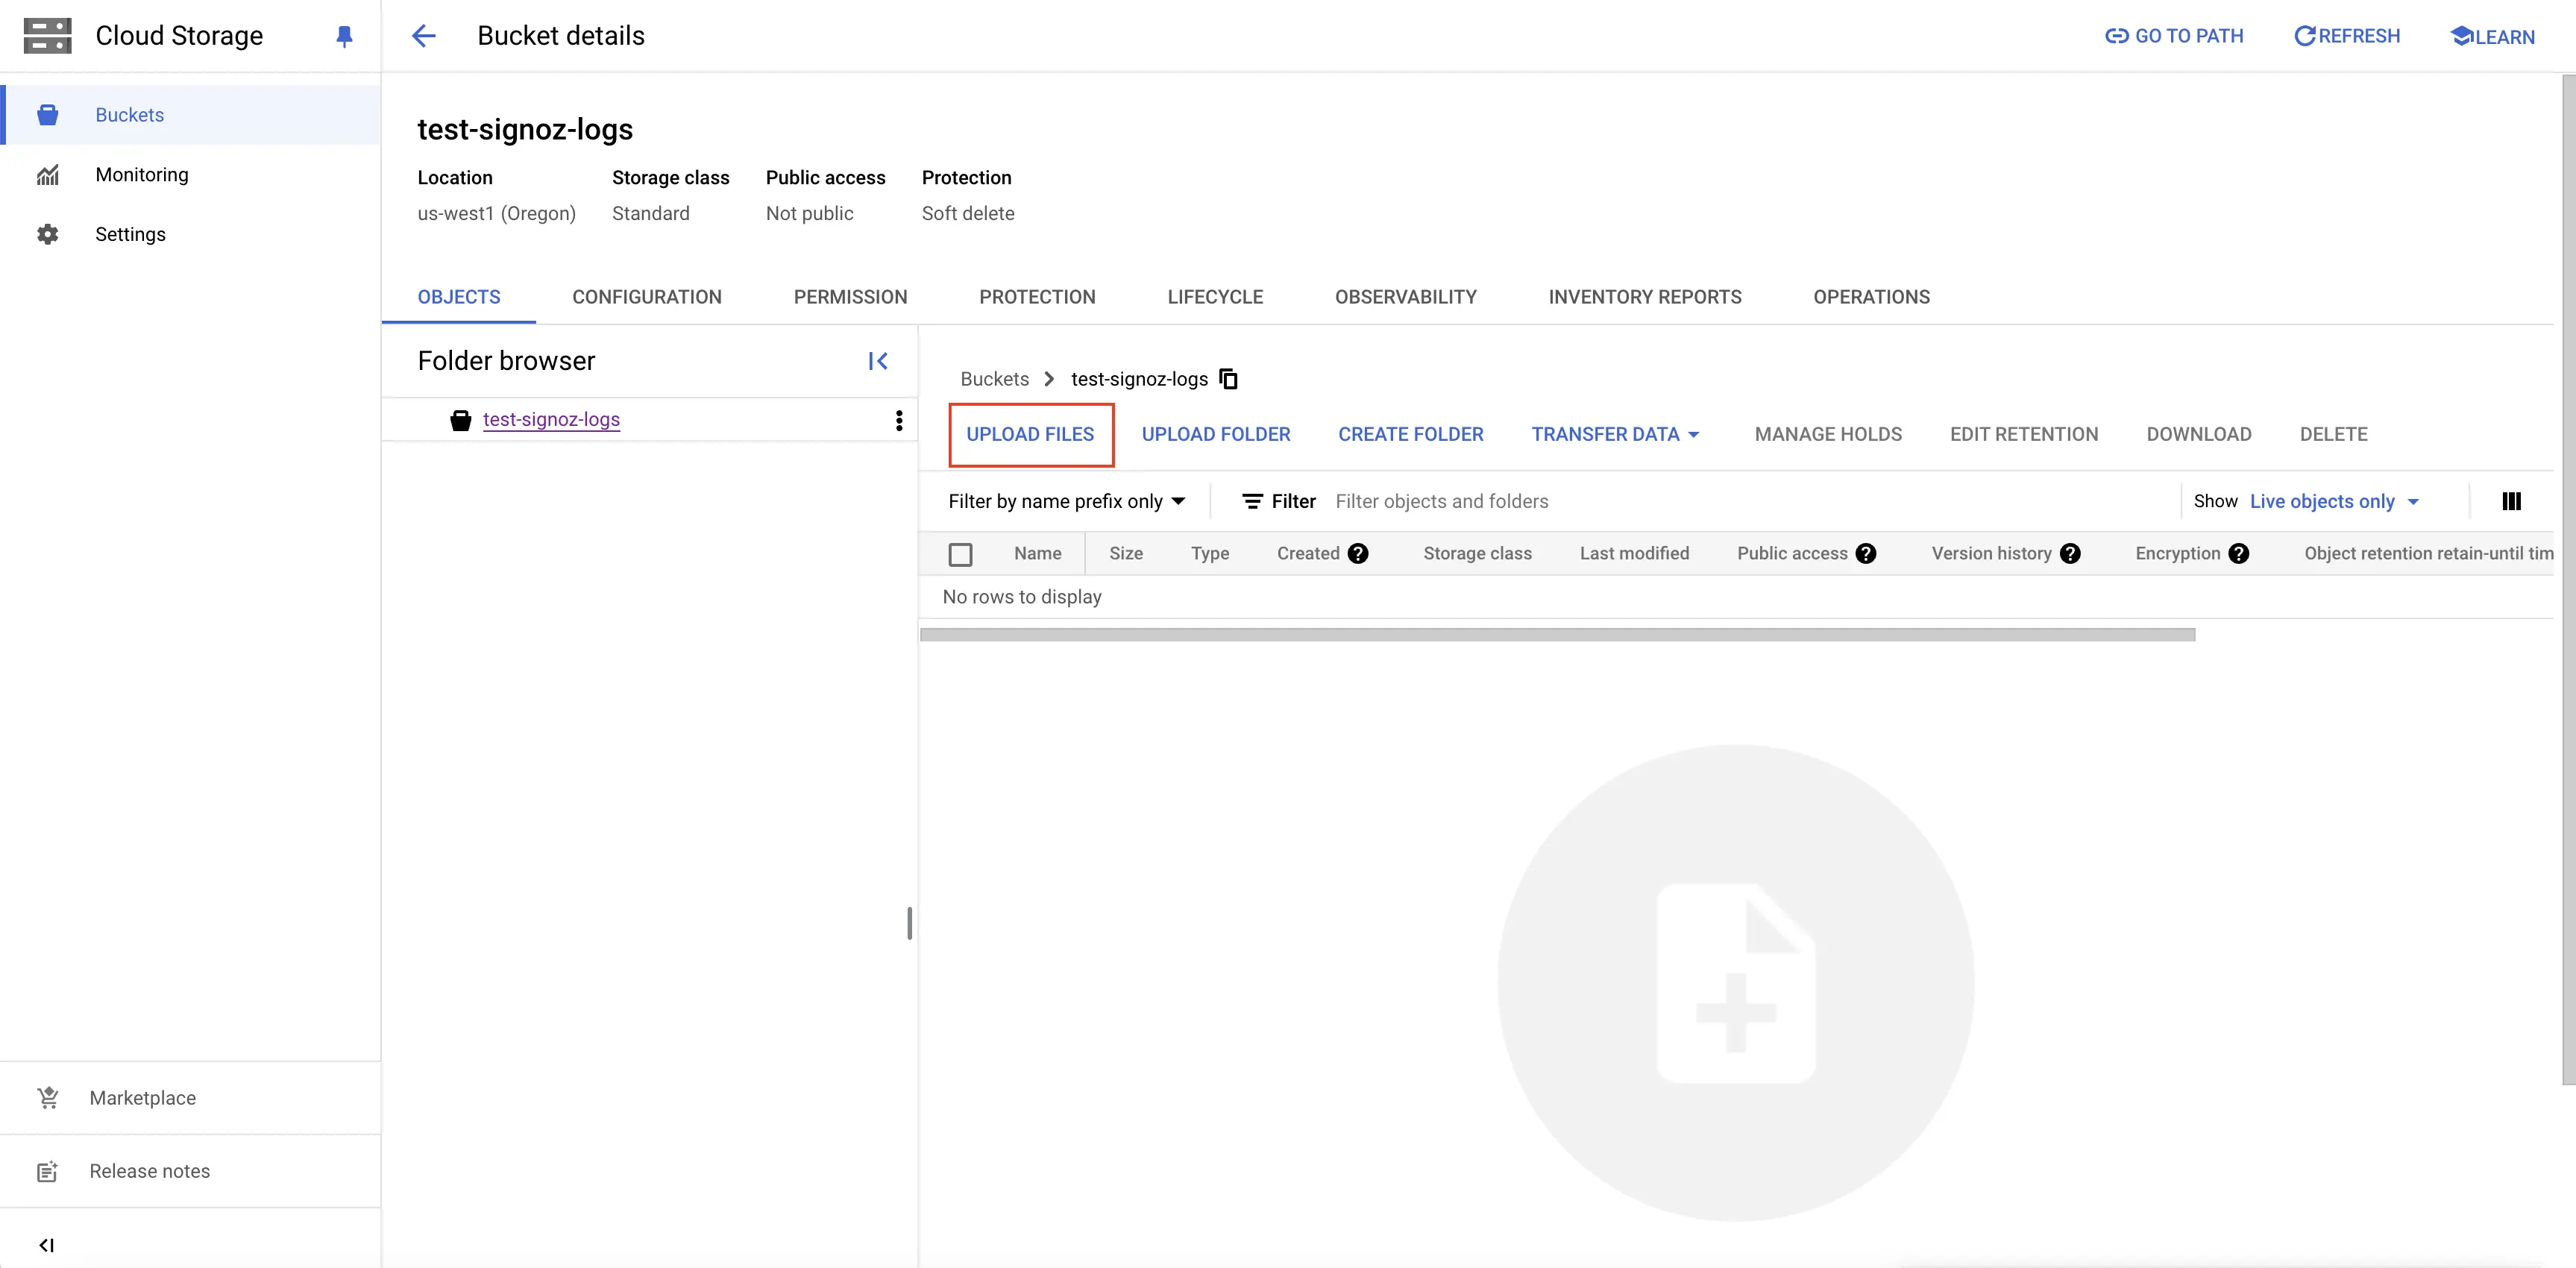Click the Buckets breadcrumb link
The height and width of the screenshot is (1268, 2576).
click(994, 379)
